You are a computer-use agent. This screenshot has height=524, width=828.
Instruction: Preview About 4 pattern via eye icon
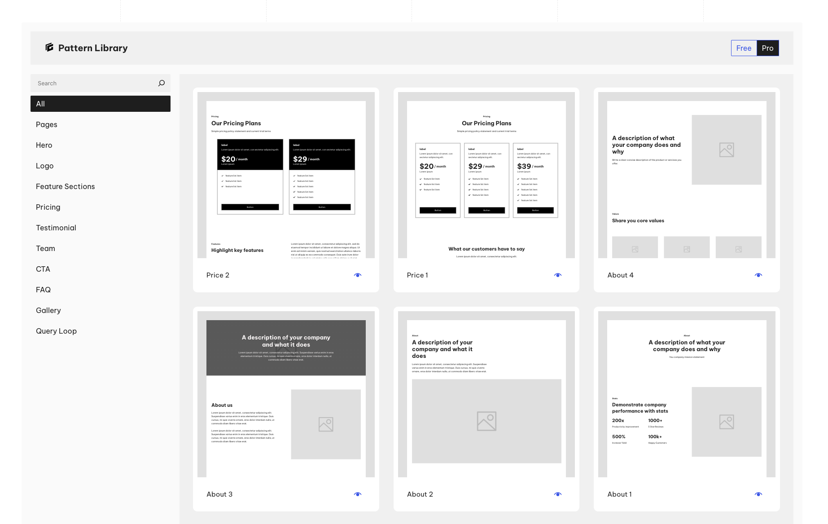(758, 275)
